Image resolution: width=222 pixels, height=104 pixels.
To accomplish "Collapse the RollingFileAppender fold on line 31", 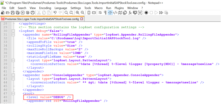I will (x=13, y=34).
